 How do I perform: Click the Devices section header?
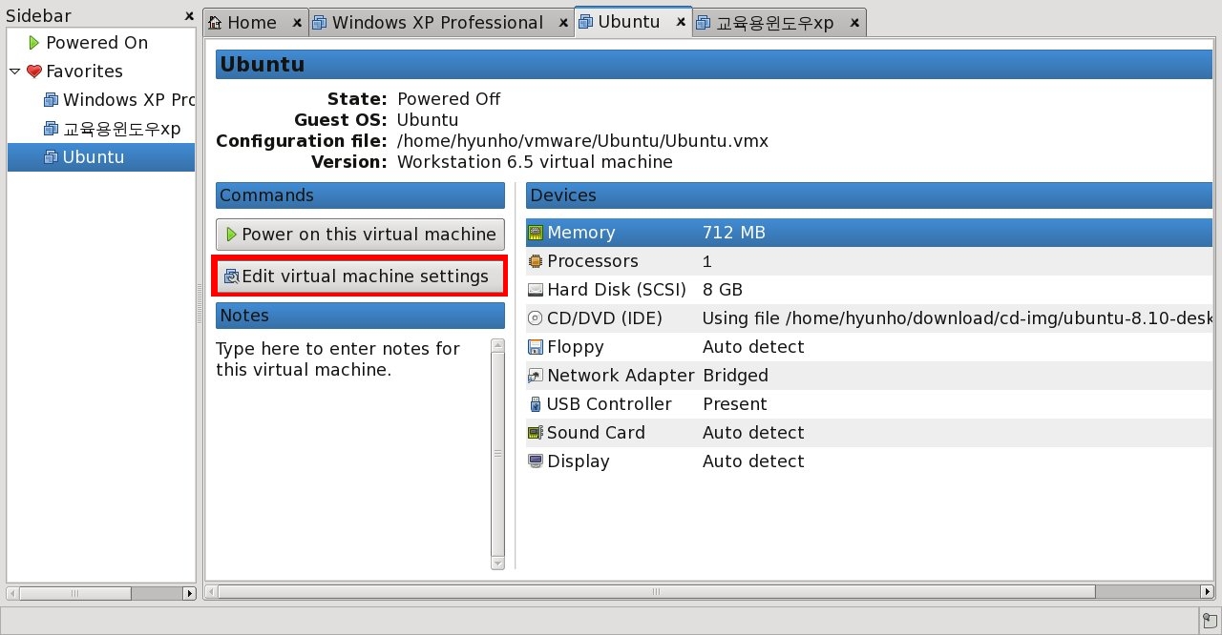click(x=869, y=195)
